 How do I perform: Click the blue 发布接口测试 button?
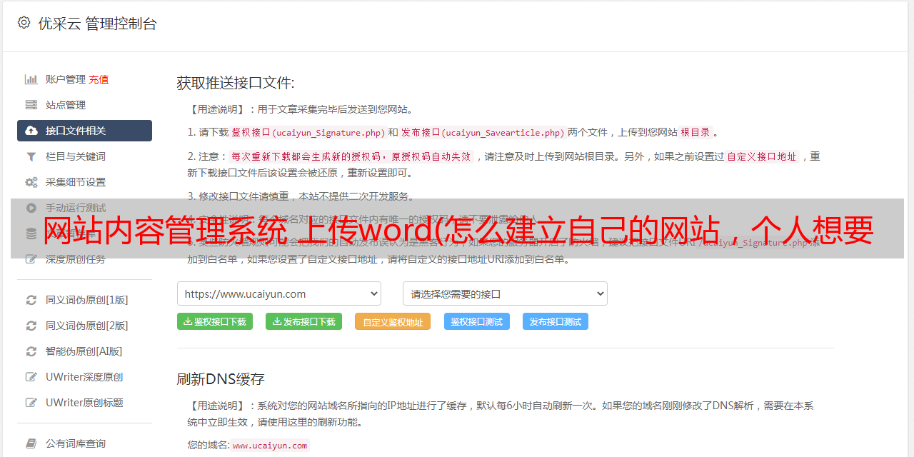pyautogui.click(x=556, y=321)
